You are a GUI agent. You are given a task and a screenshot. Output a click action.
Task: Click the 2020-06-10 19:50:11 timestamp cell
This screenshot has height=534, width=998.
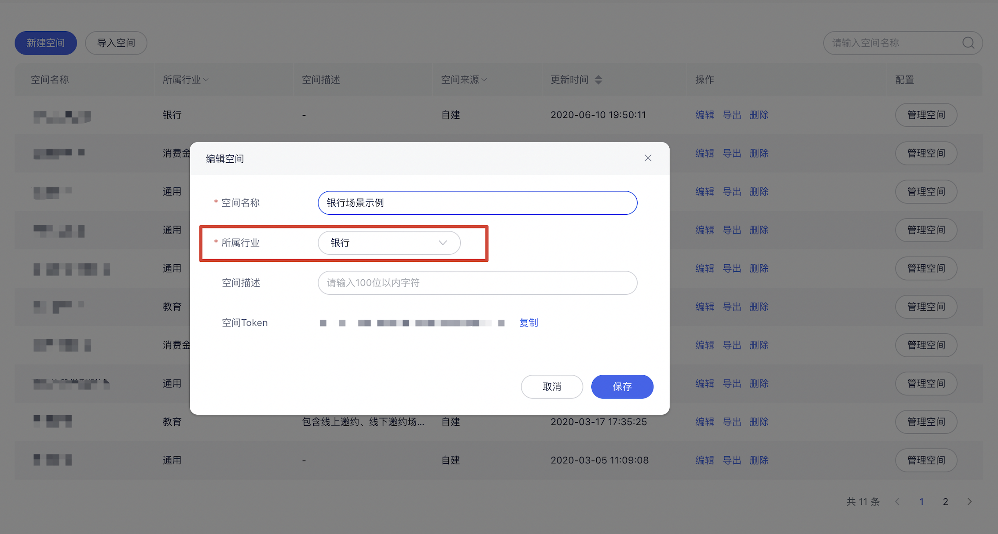click(x=598, y=115)
